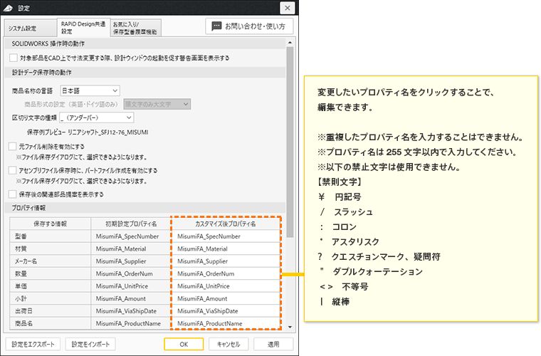This screenshot has width=541, height=356.
Task: Toggle 元ファイル削除を有効にする checkbox
Action: [12, 146]
